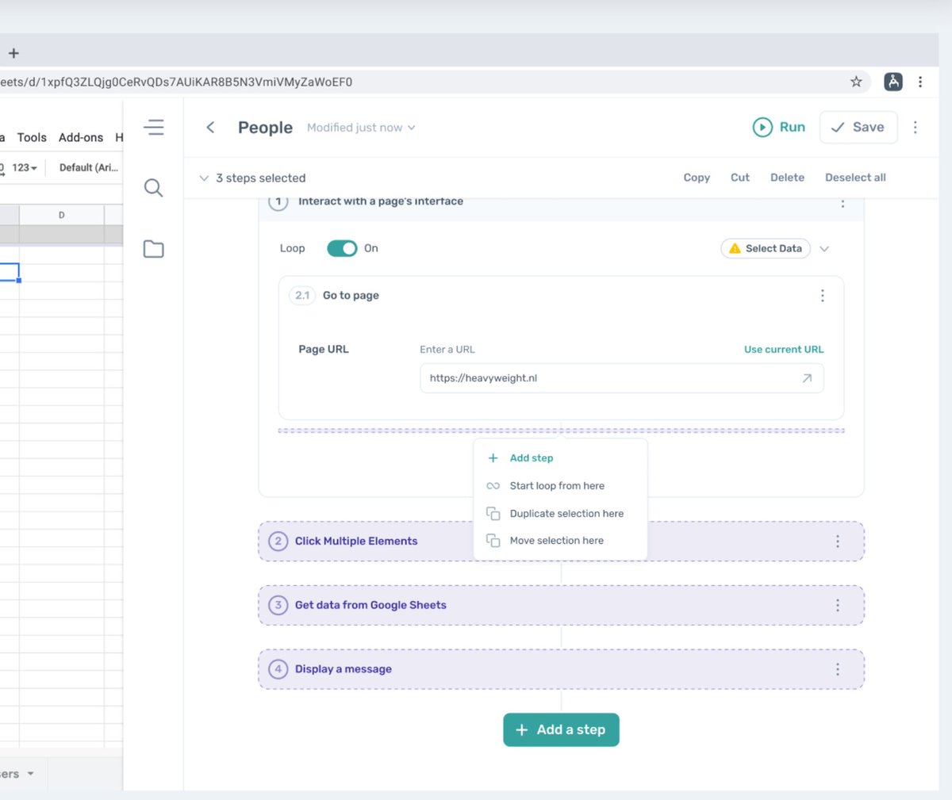952x800 pixels.
Task: Select the Display a message step
Action: pyautogui.click(x=561, y=669)
